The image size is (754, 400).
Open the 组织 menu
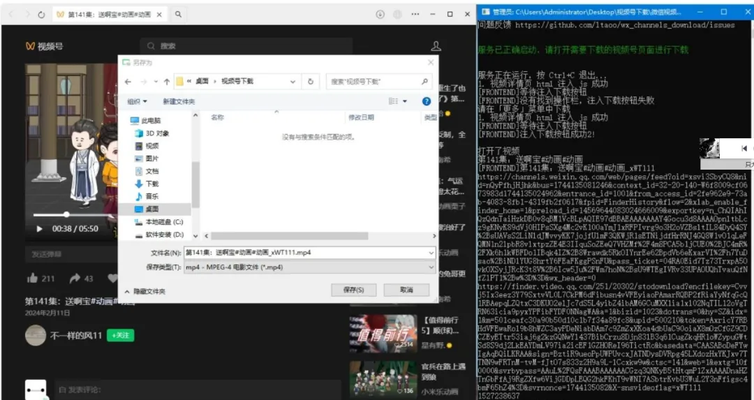(137, 101)
